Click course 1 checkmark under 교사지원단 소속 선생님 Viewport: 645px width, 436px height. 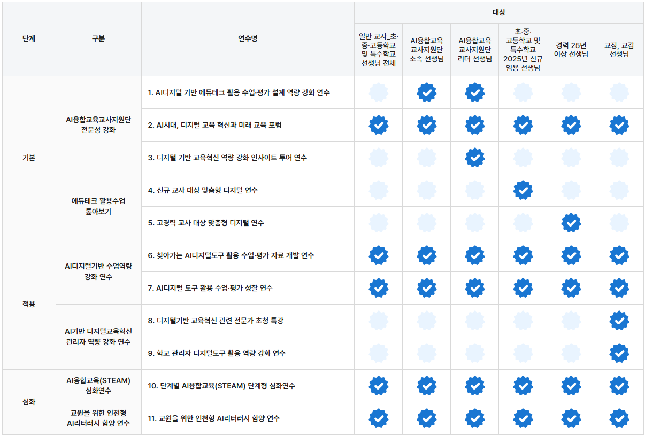coord(426,92)
